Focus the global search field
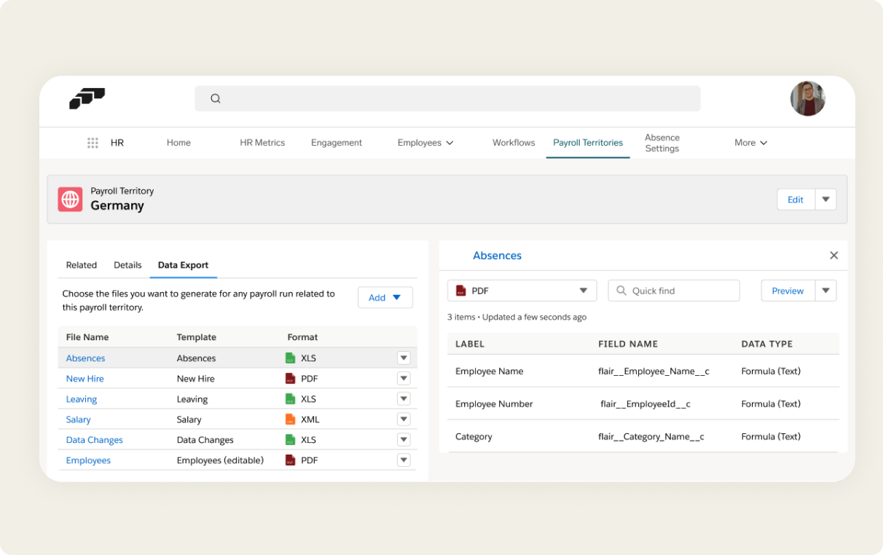 coord(447,98)
